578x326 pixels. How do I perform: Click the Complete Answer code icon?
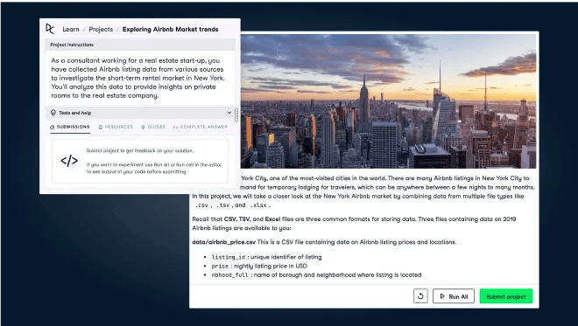175,127
